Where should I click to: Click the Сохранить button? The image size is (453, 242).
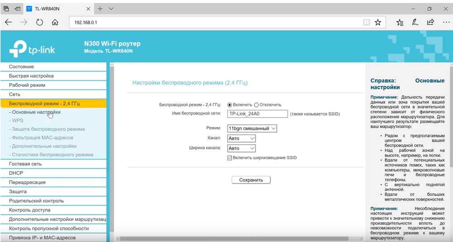(x=251, y=180)
